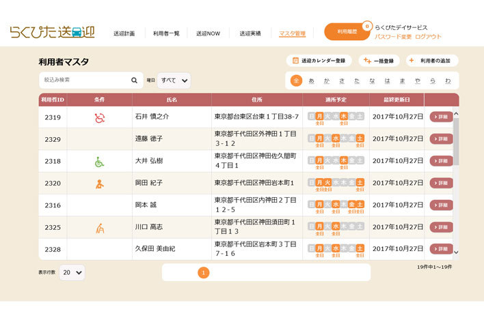Click the 最終更新日 column header

396,100
